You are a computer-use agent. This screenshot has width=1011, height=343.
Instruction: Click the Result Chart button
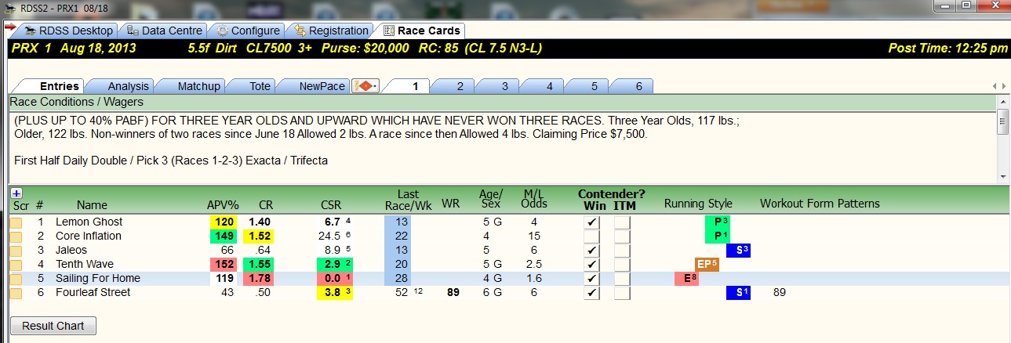[53, 326]
